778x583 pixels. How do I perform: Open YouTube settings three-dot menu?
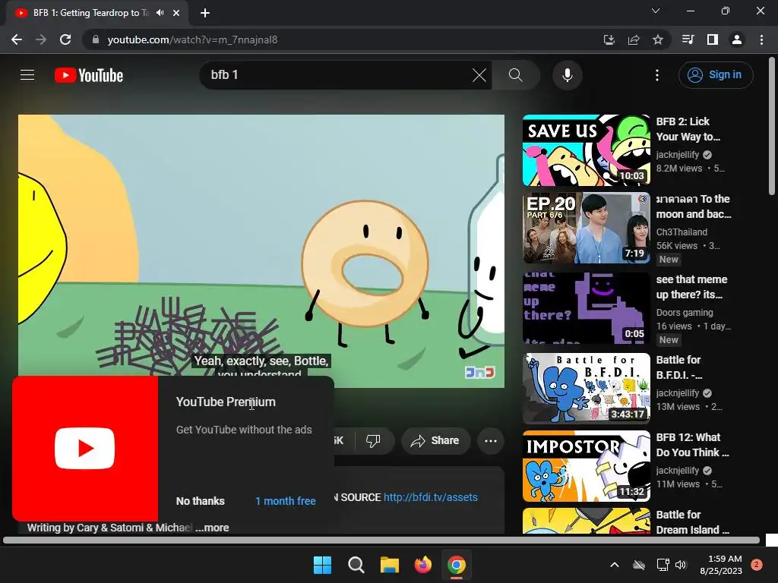(x=657, y=75)
